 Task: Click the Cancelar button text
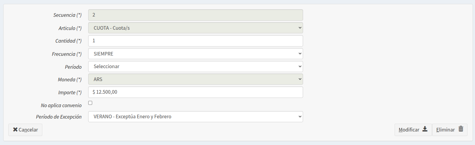click(28, 130)
